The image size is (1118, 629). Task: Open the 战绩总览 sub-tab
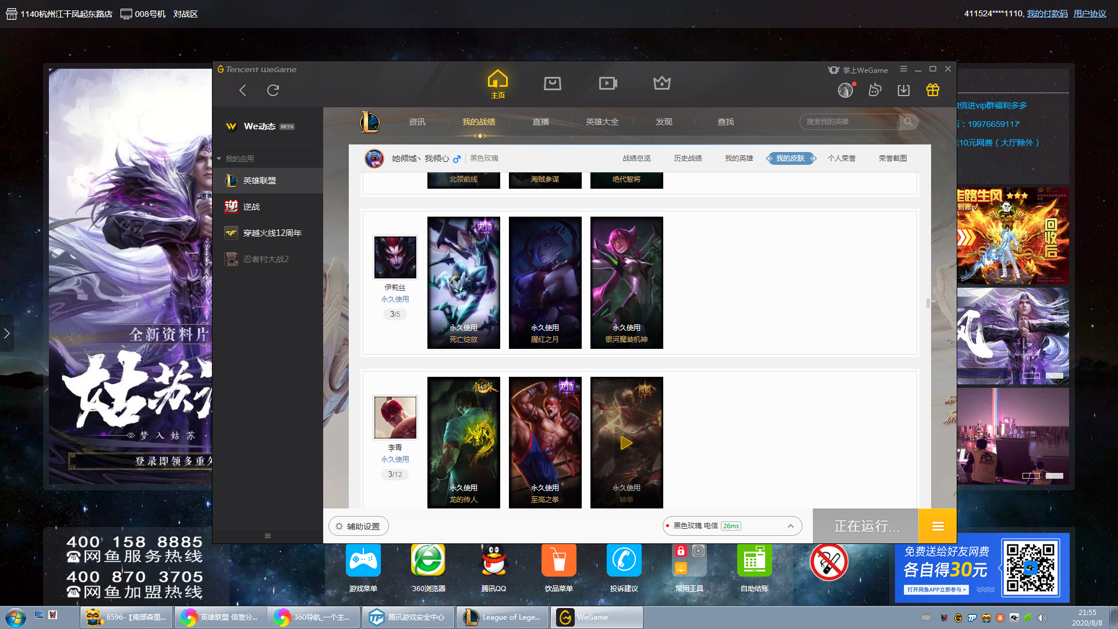(x=636, y=158)
